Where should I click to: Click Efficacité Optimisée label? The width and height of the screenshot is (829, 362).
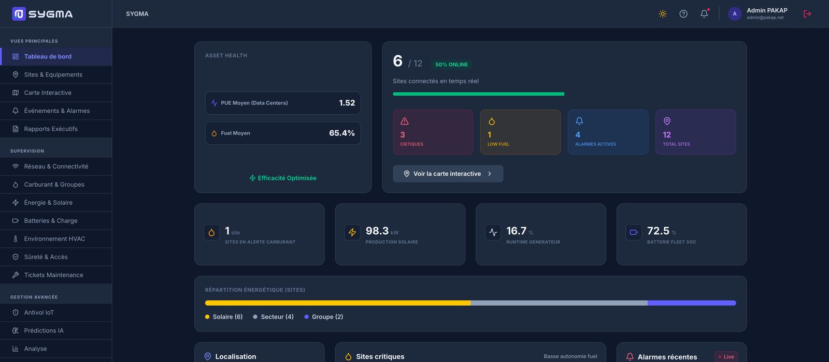[283, 178]
